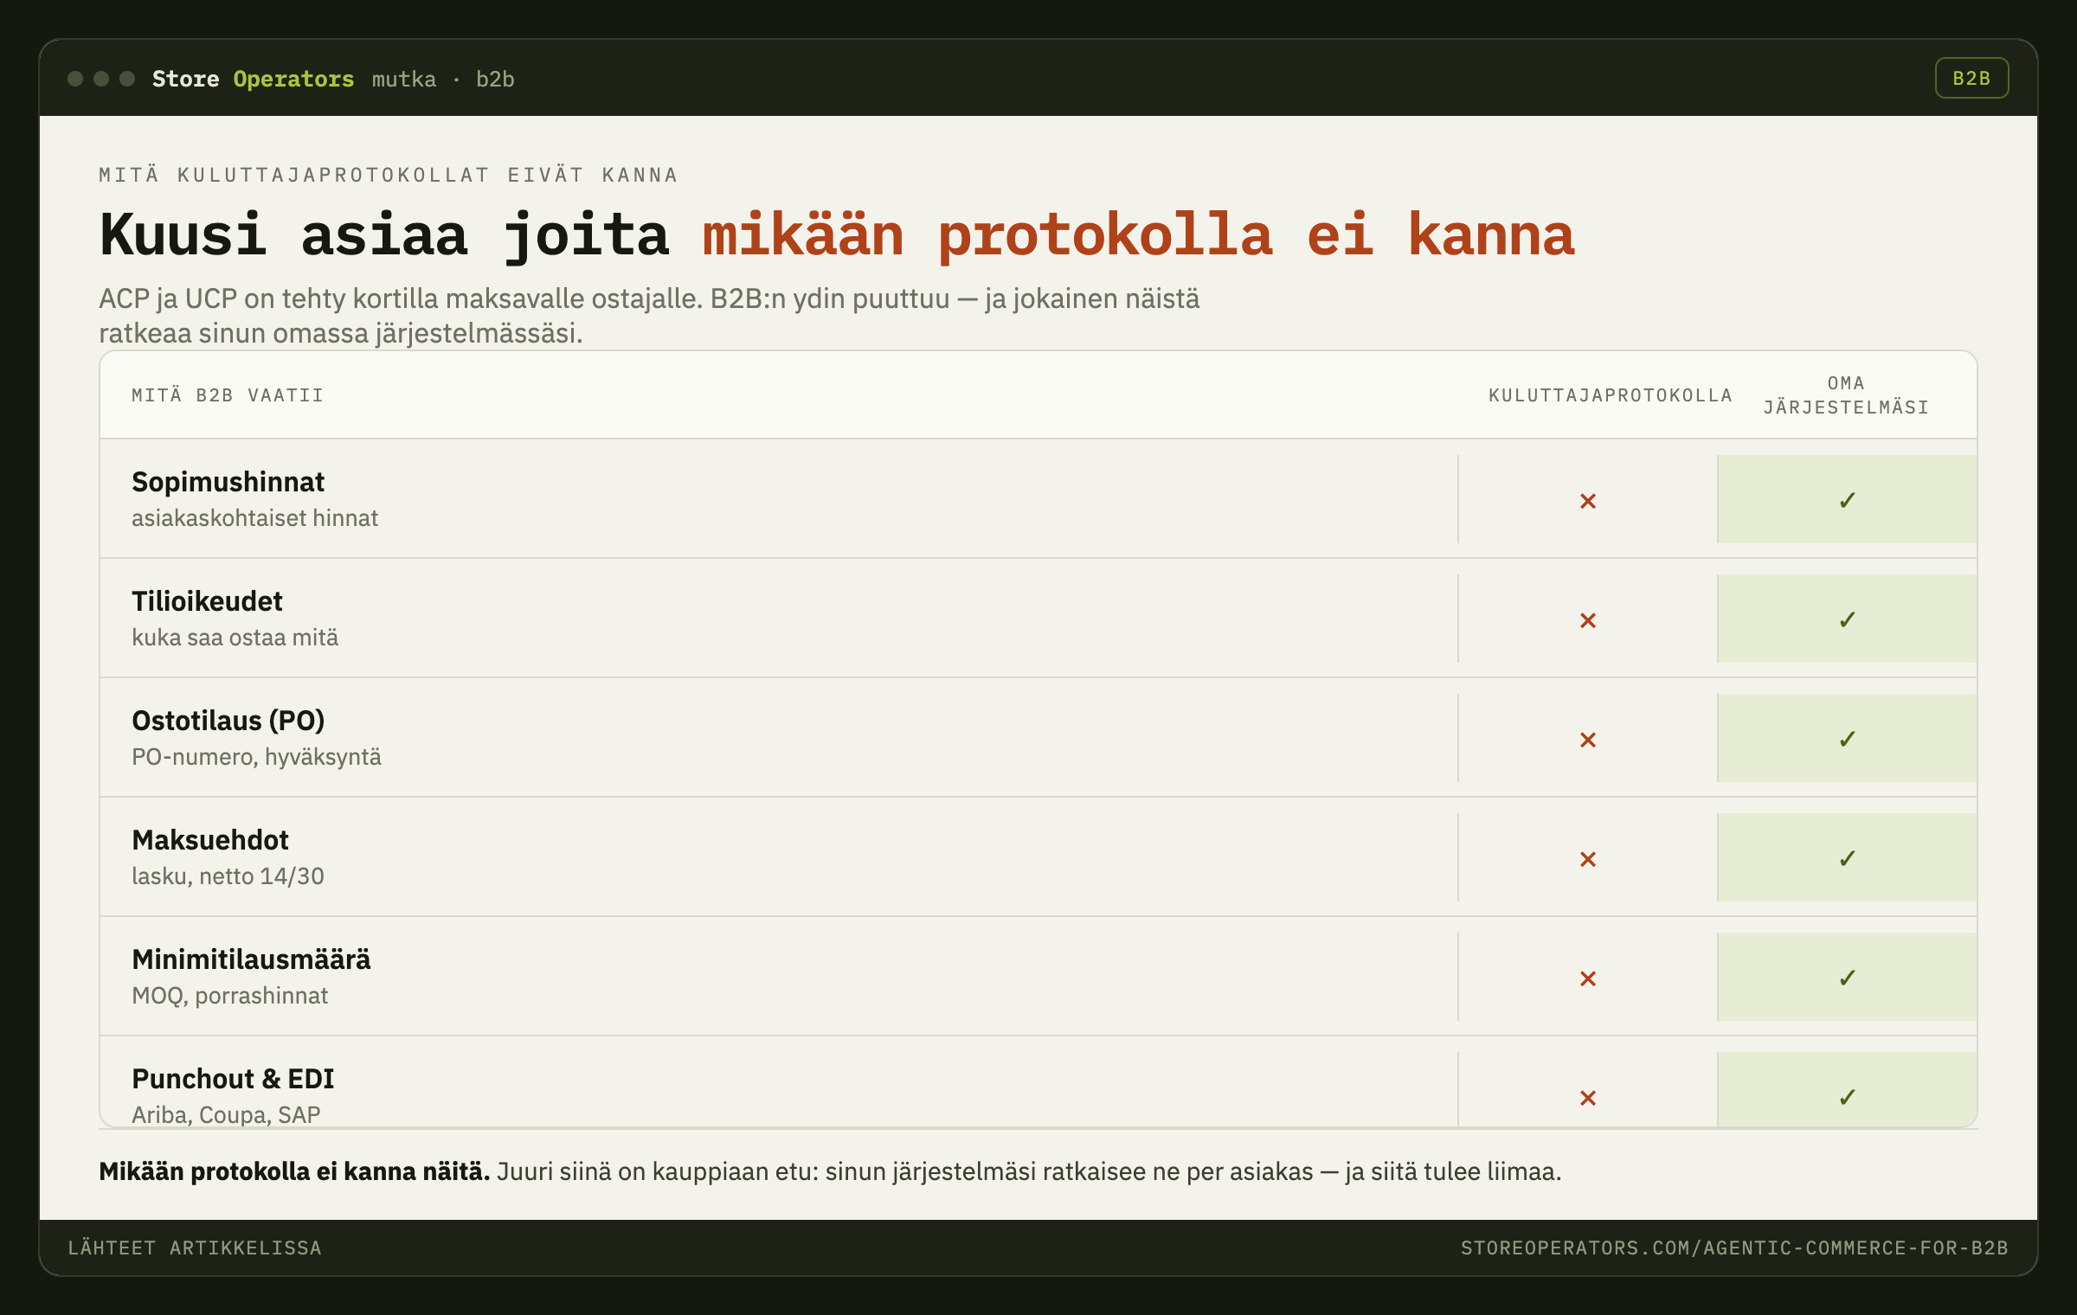Select the 'Ostotilaus (PO)' row title

228,721
